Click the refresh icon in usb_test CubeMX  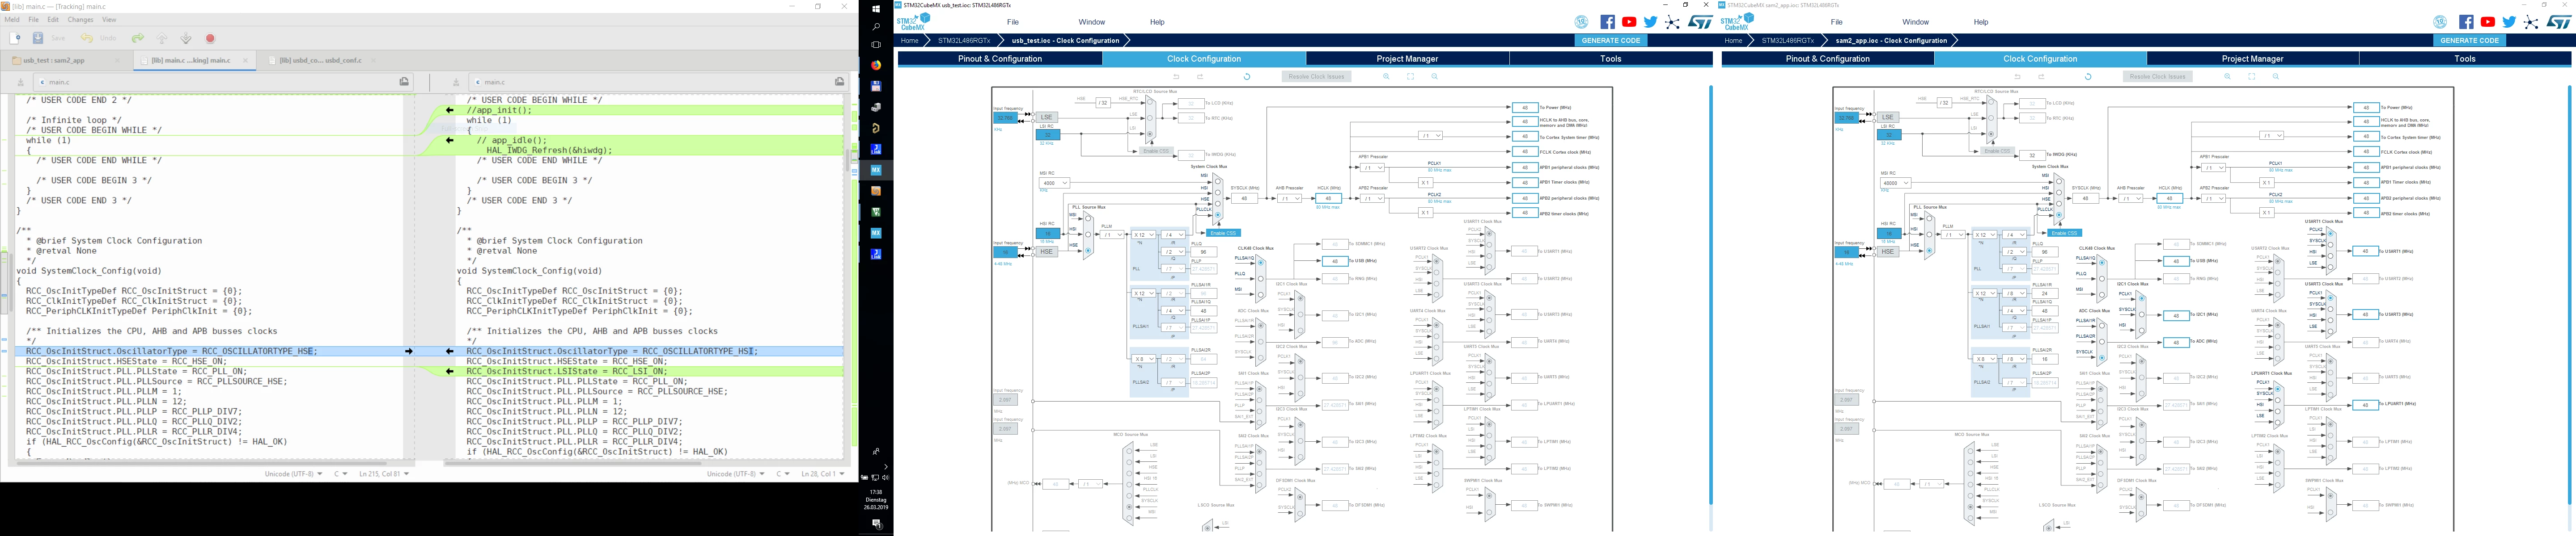[x=1247, y=77]
